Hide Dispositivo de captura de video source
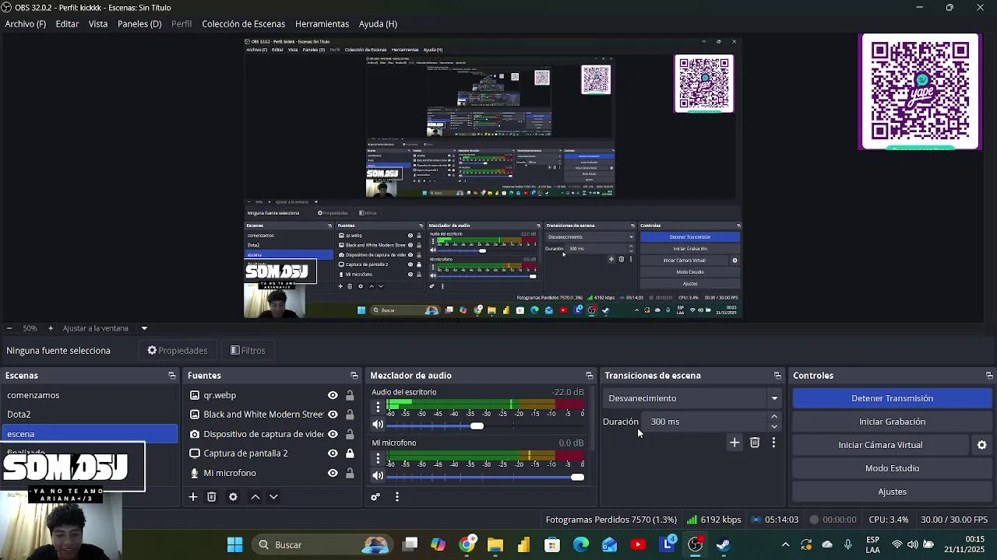 tap(333, 434)
